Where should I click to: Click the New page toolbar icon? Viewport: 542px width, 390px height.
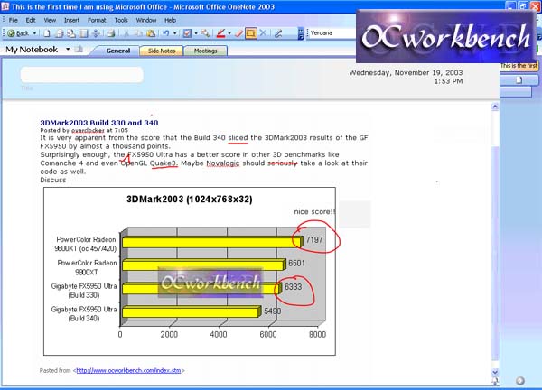click(47, 33)
